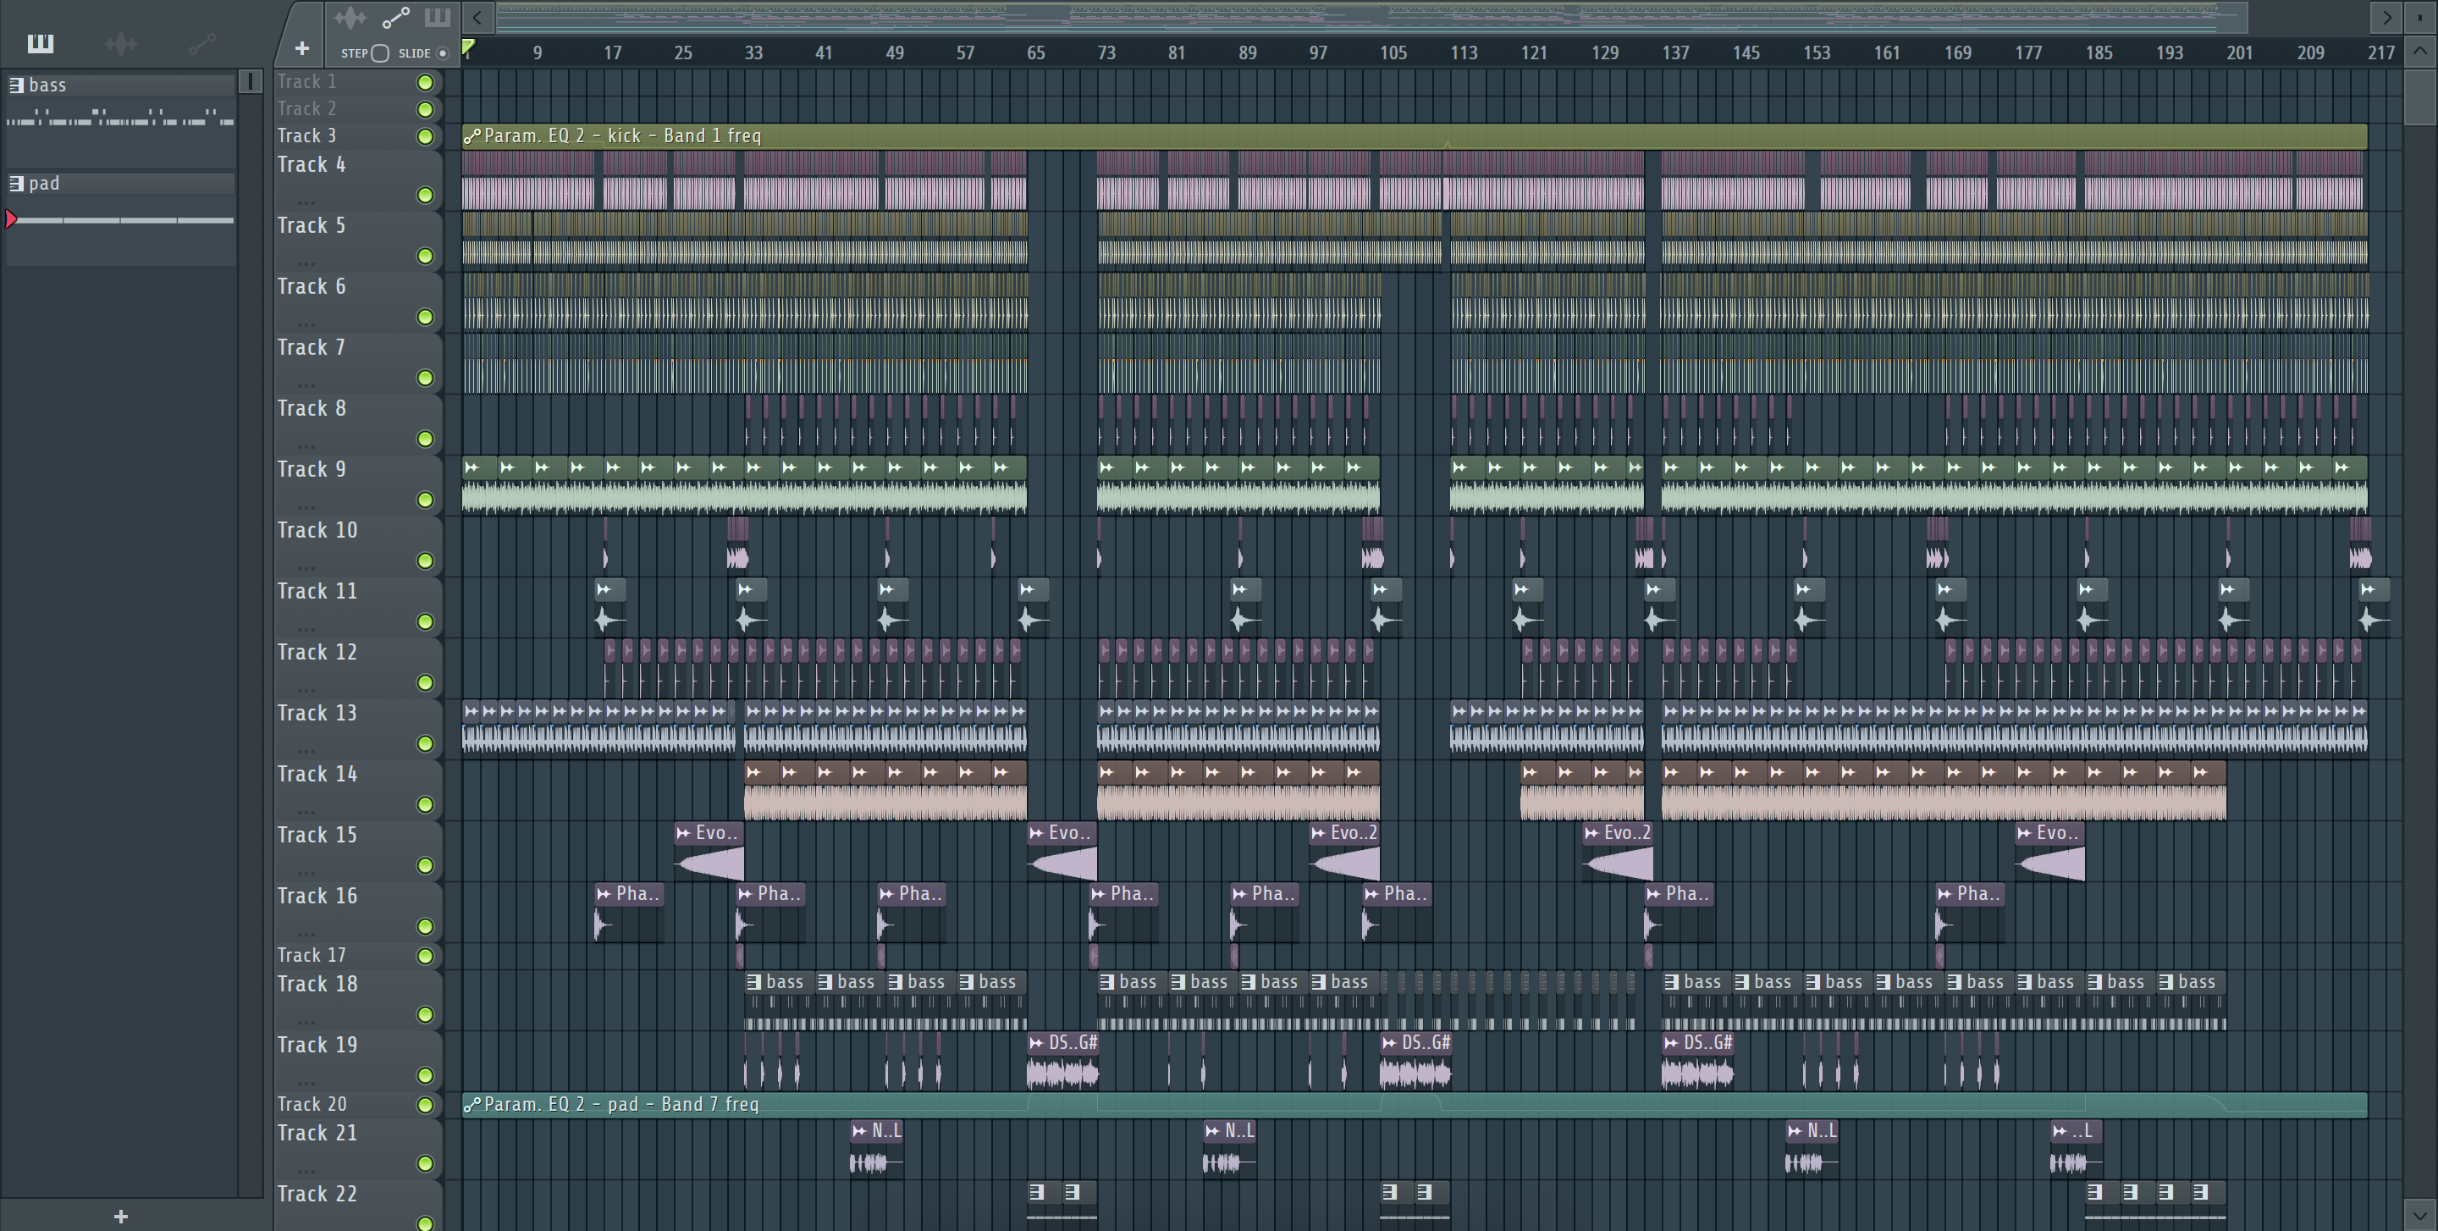Mute Track 16 with its green light
The height and width of the screenshot is (1231, 2438).
(426, 926)
